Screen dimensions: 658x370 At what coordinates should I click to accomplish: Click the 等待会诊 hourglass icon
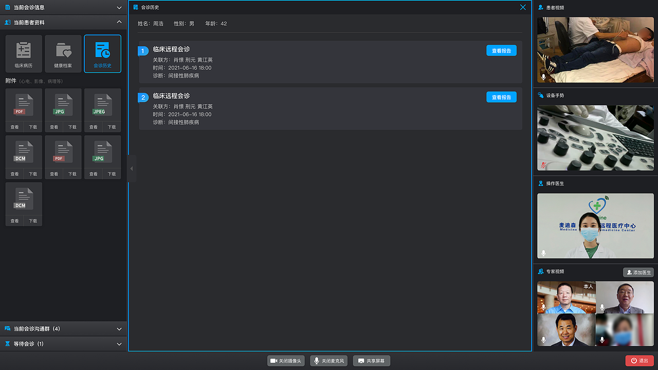[8, 343]
